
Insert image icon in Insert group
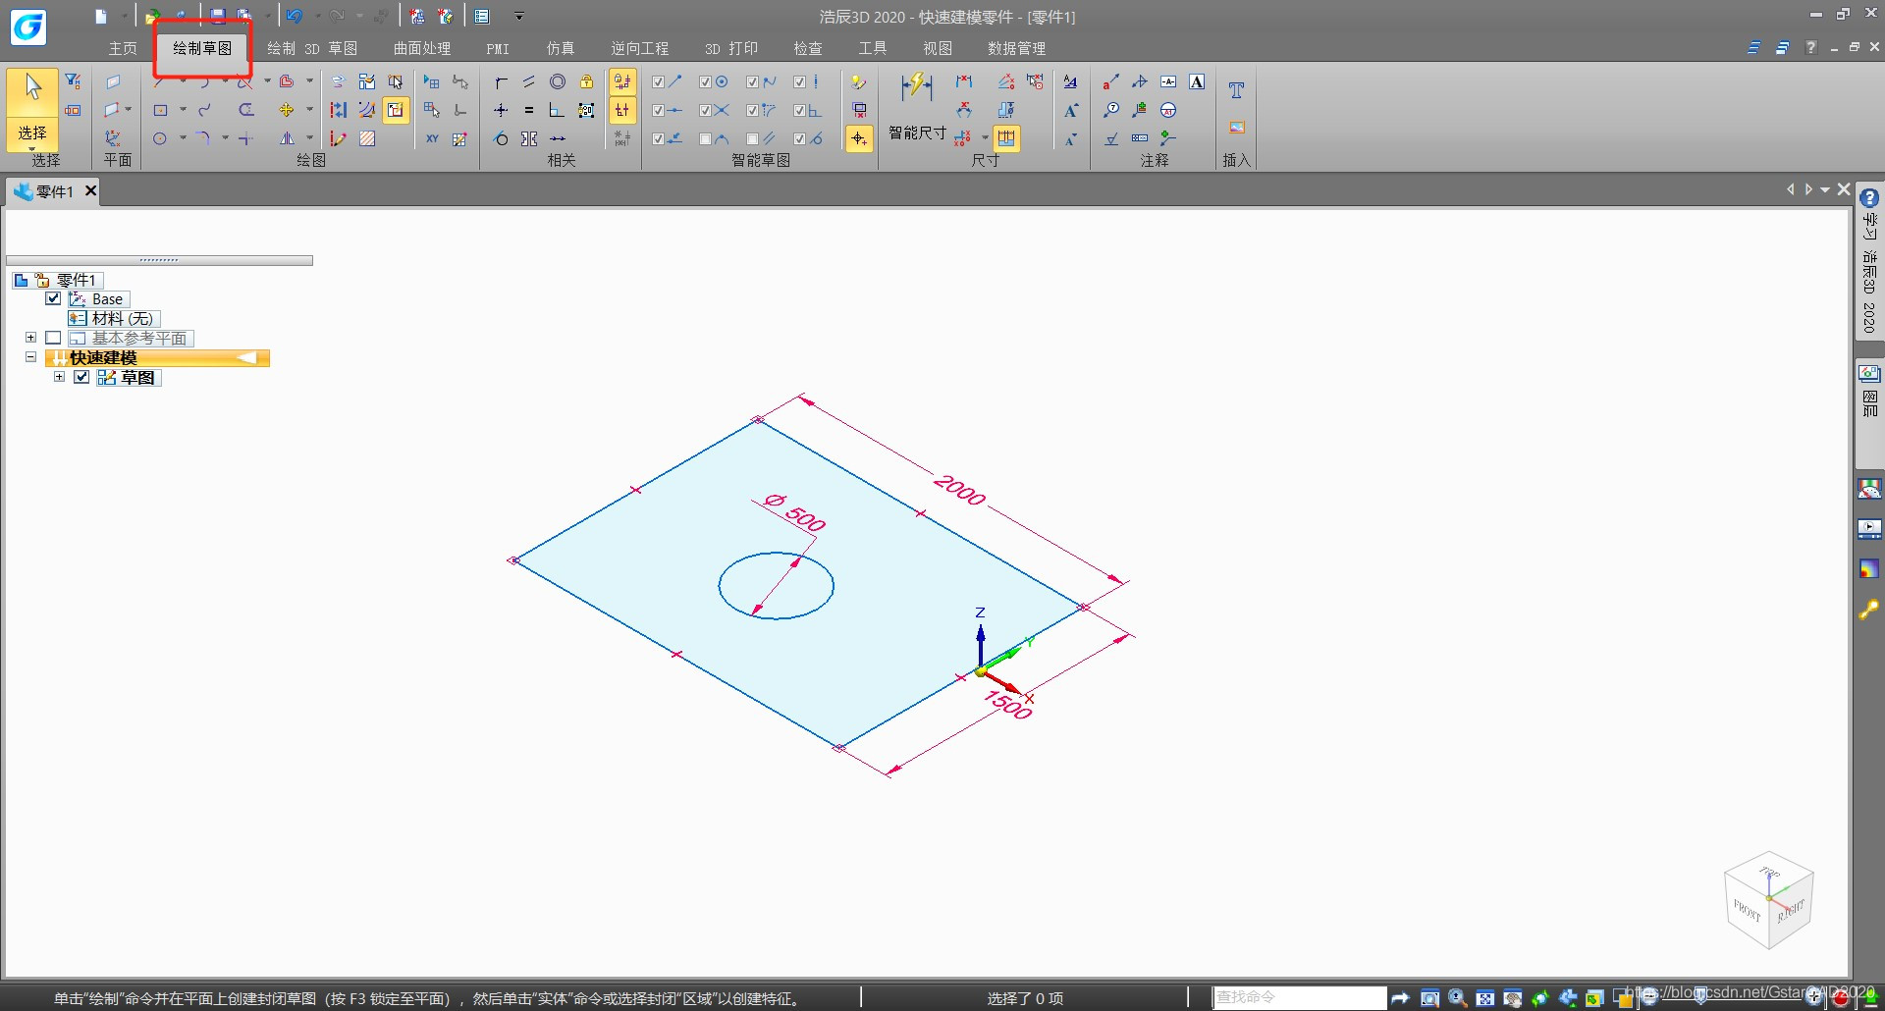[1236, 128]
